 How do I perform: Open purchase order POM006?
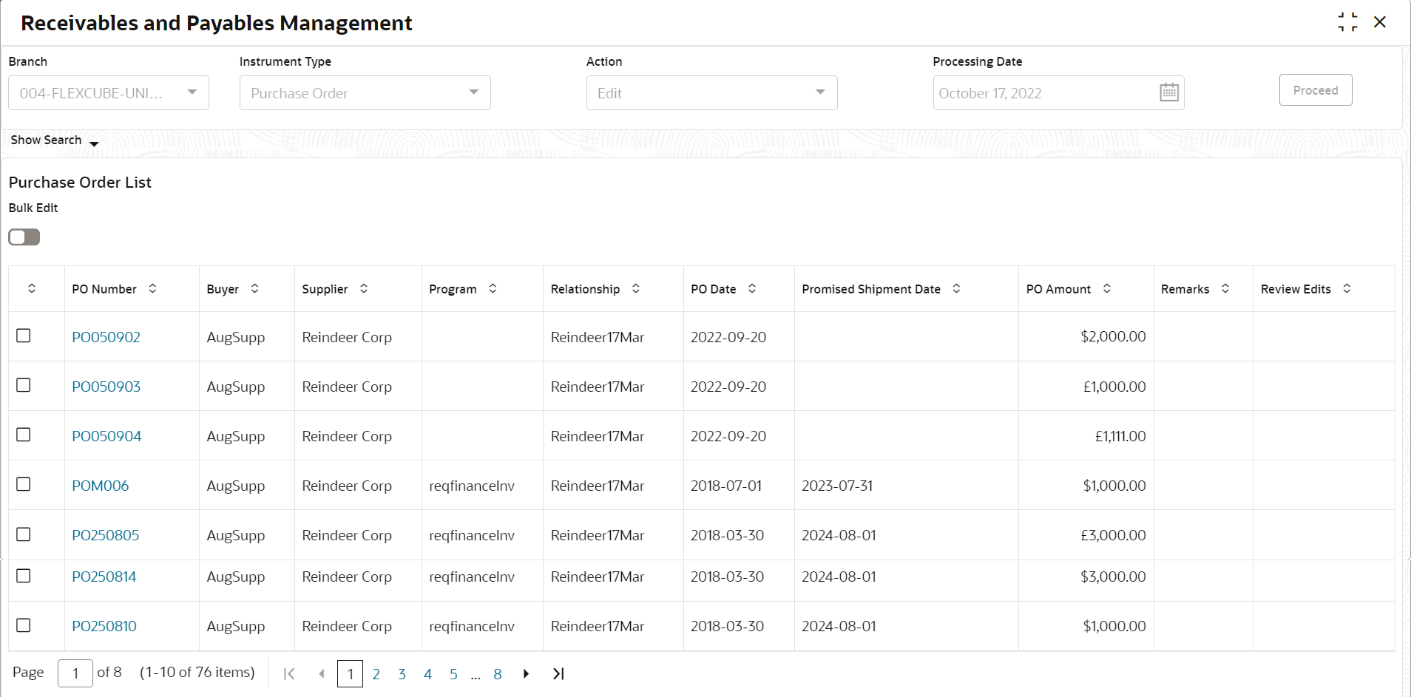[x=100, y=486]
